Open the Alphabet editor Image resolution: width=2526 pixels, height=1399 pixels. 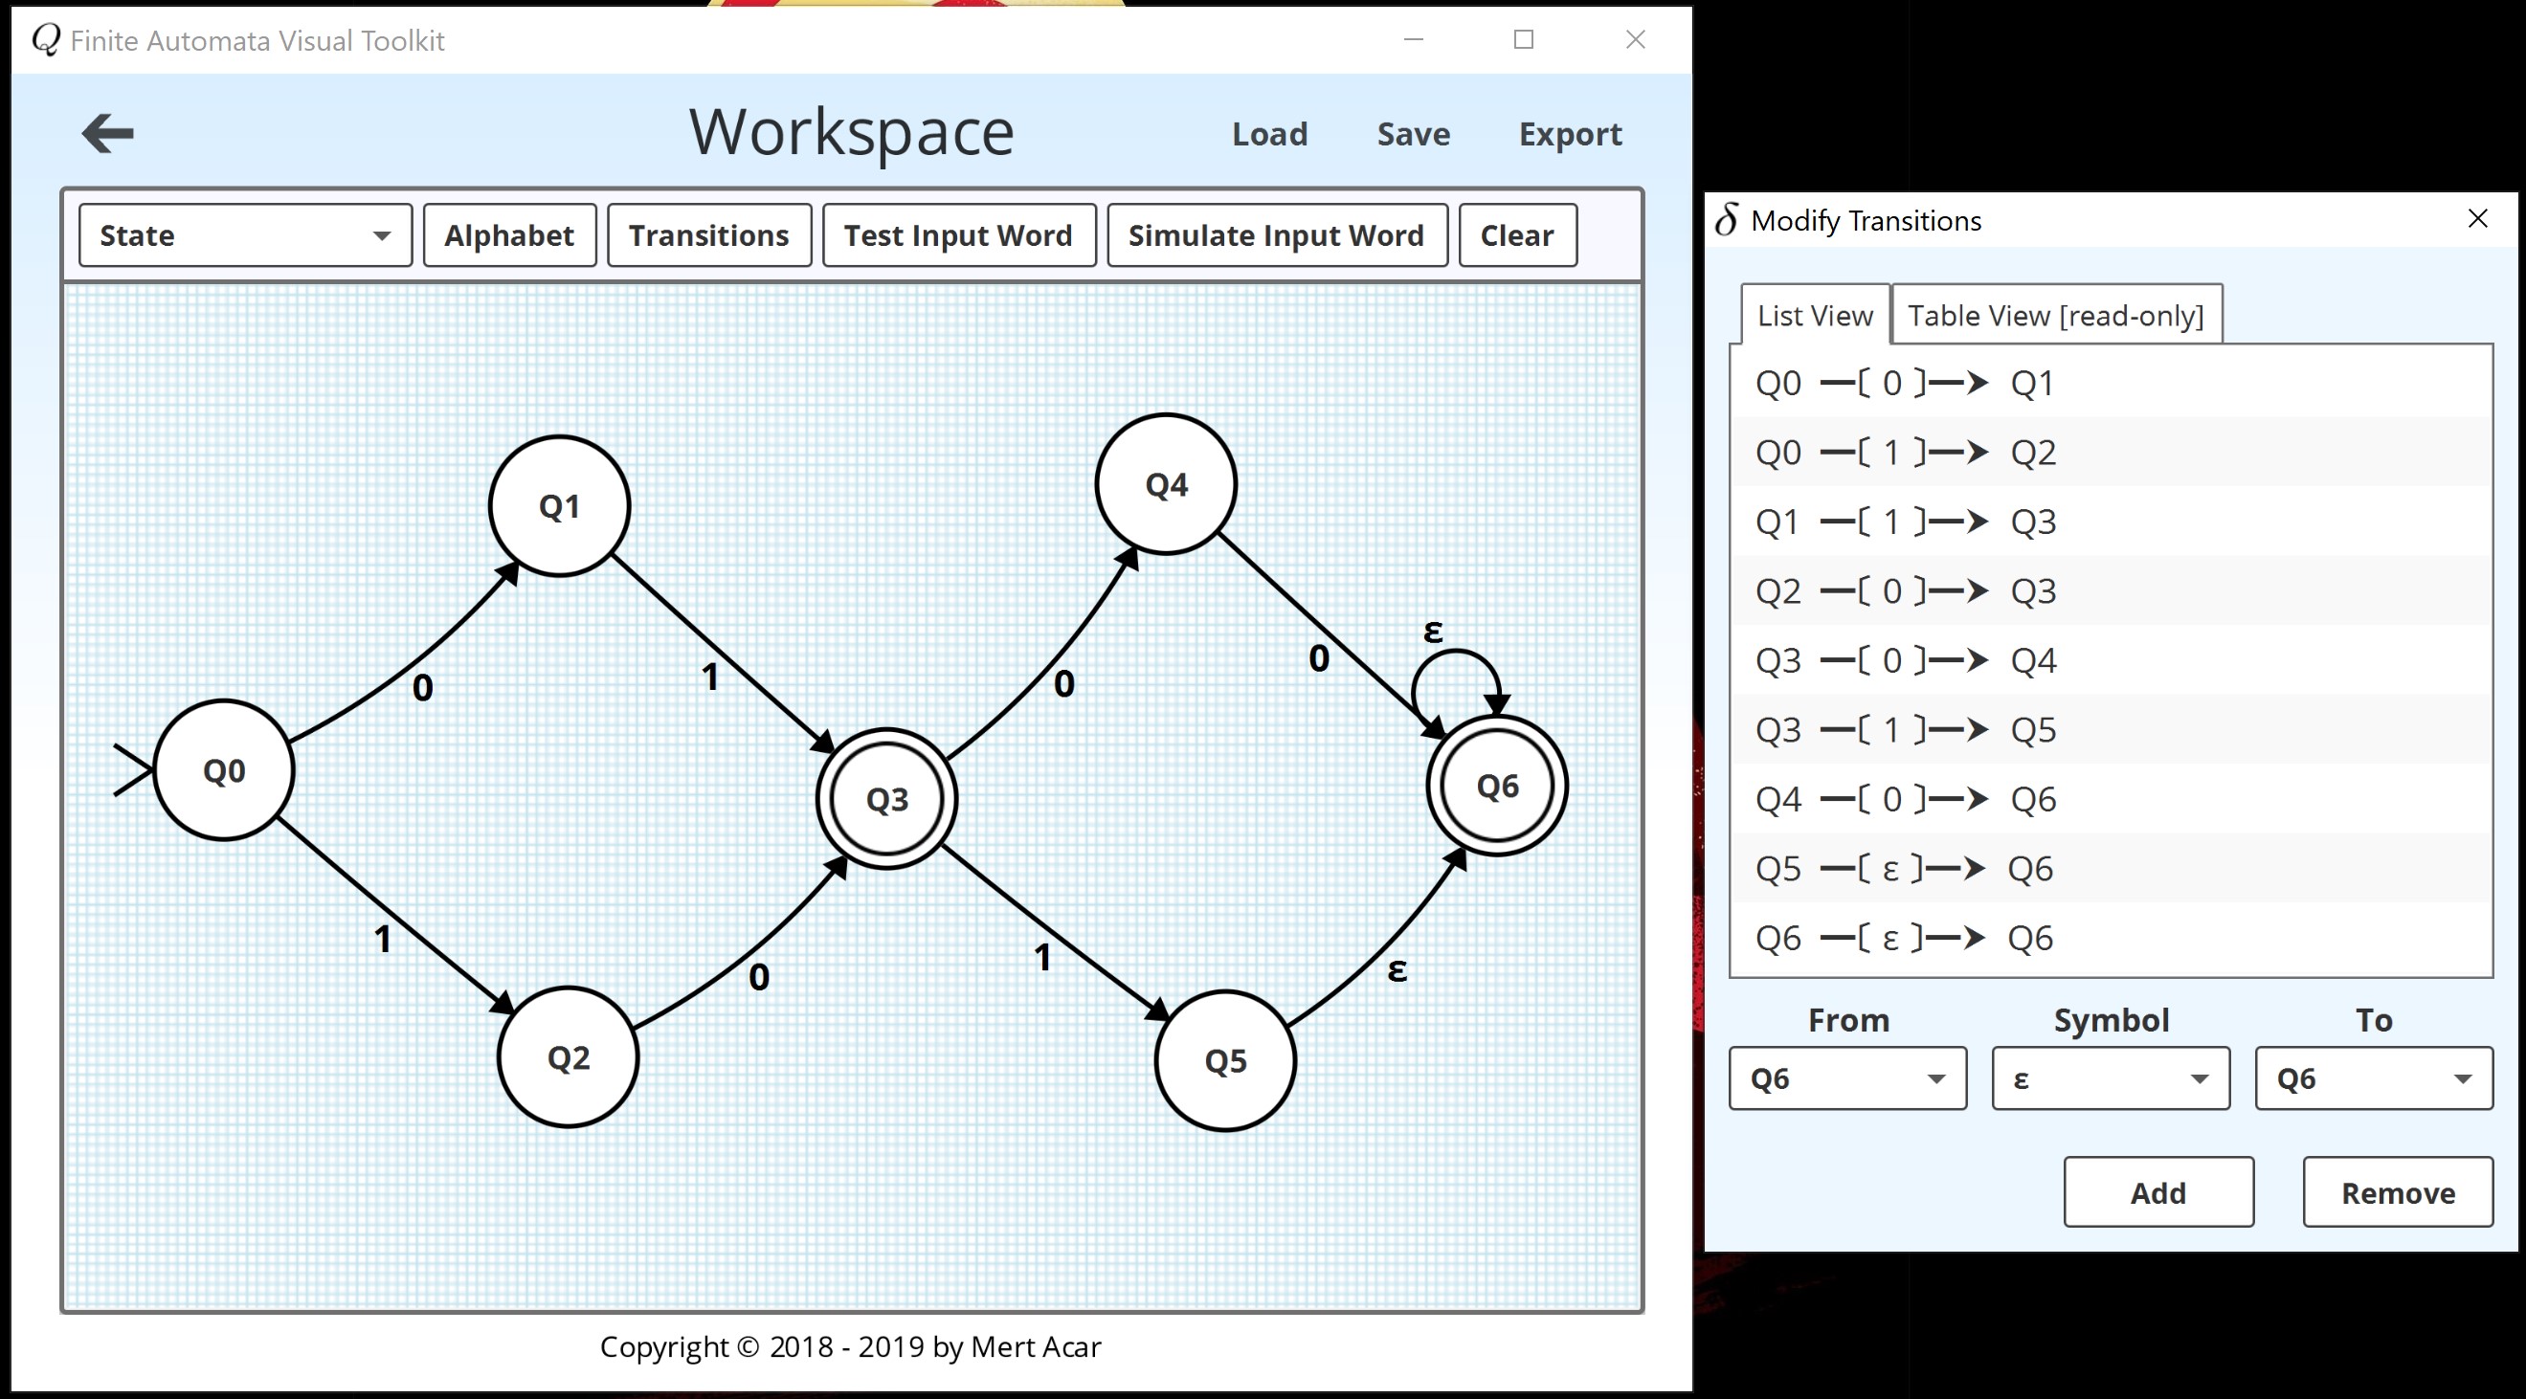(509, 235)
